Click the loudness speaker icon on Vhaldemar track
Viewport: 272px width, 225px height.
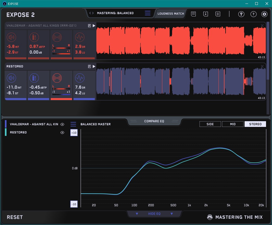pos(11,37)
